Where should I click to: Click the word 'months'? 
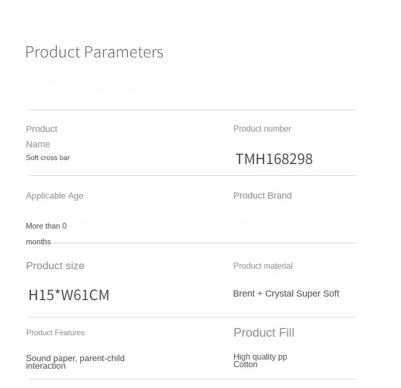[38, 242]
